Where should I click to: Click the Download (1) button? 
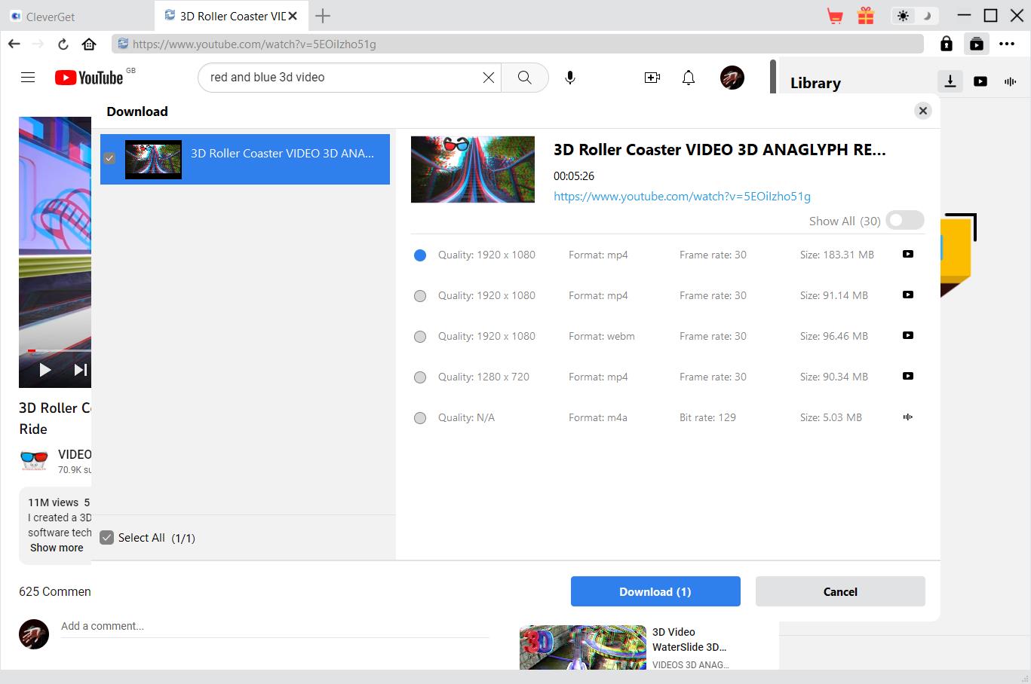pos(655,591)
